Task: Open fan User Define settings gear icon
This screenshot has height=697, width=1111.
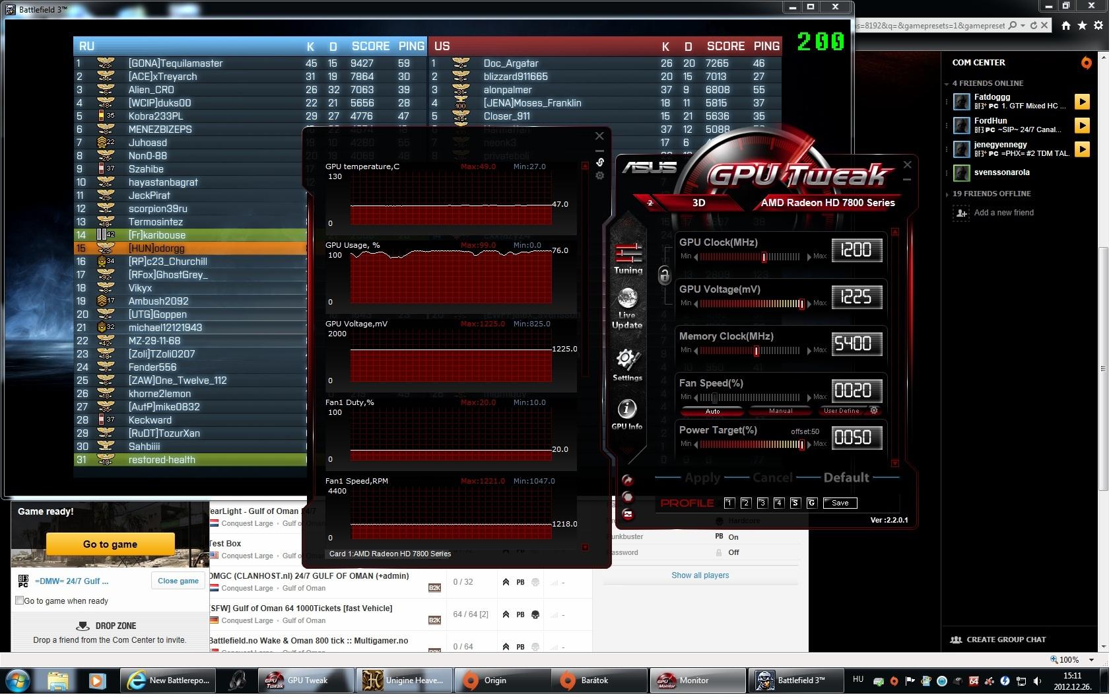Action: (x=874, y=411)
